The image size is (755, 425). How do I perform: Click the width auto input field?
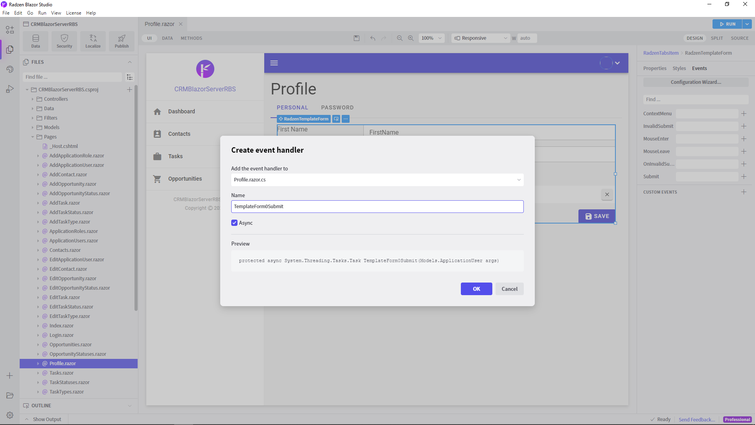coord(527,38)
